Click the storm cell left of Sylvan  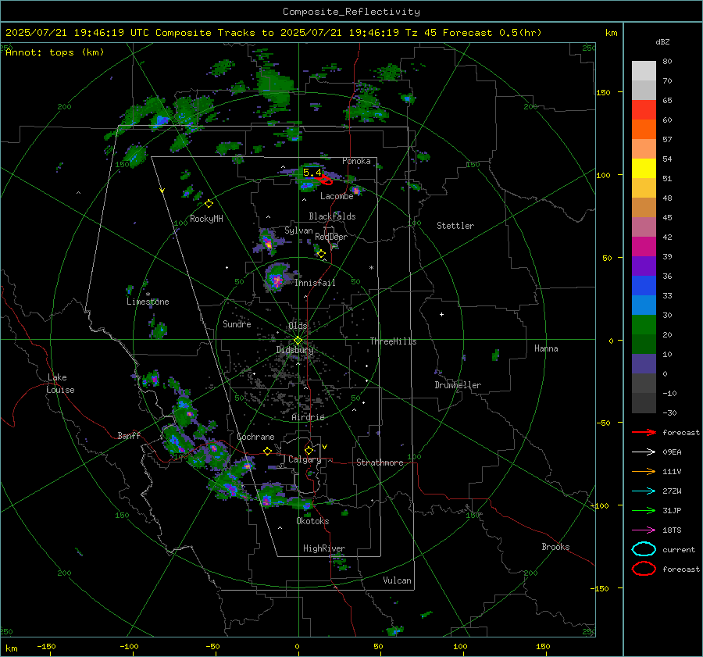[268, 241]
